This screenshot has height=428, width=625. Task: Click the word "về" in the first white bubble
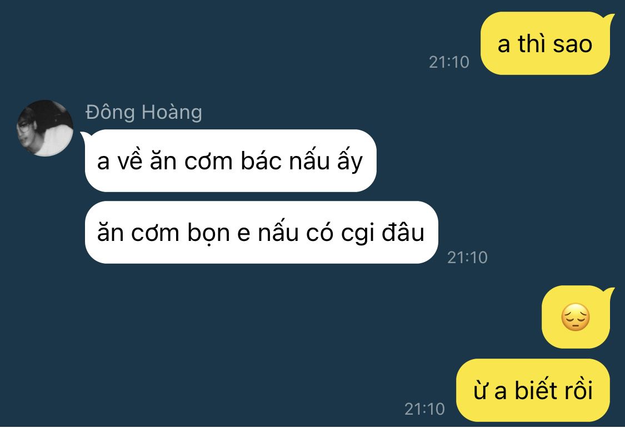point(129,161)
